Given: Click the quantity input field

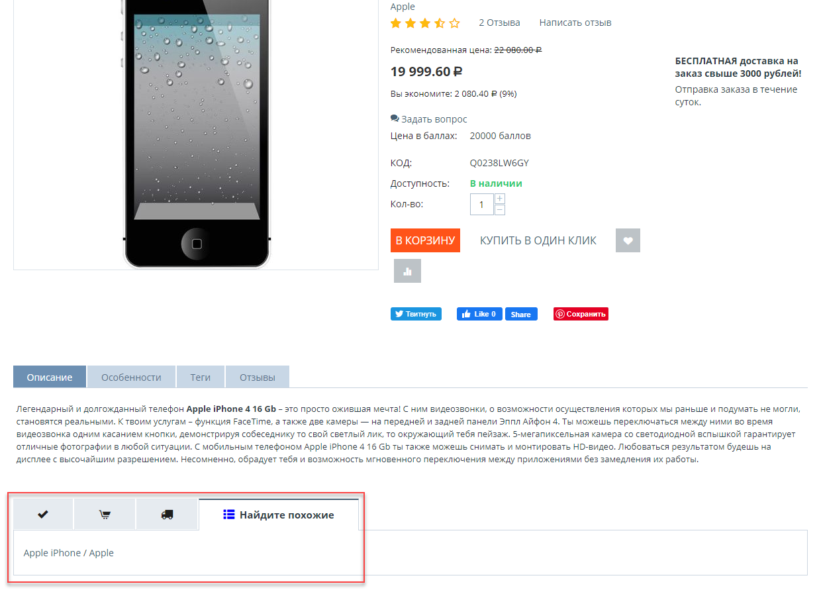Looking at the screenshot, I should (482, 205).
